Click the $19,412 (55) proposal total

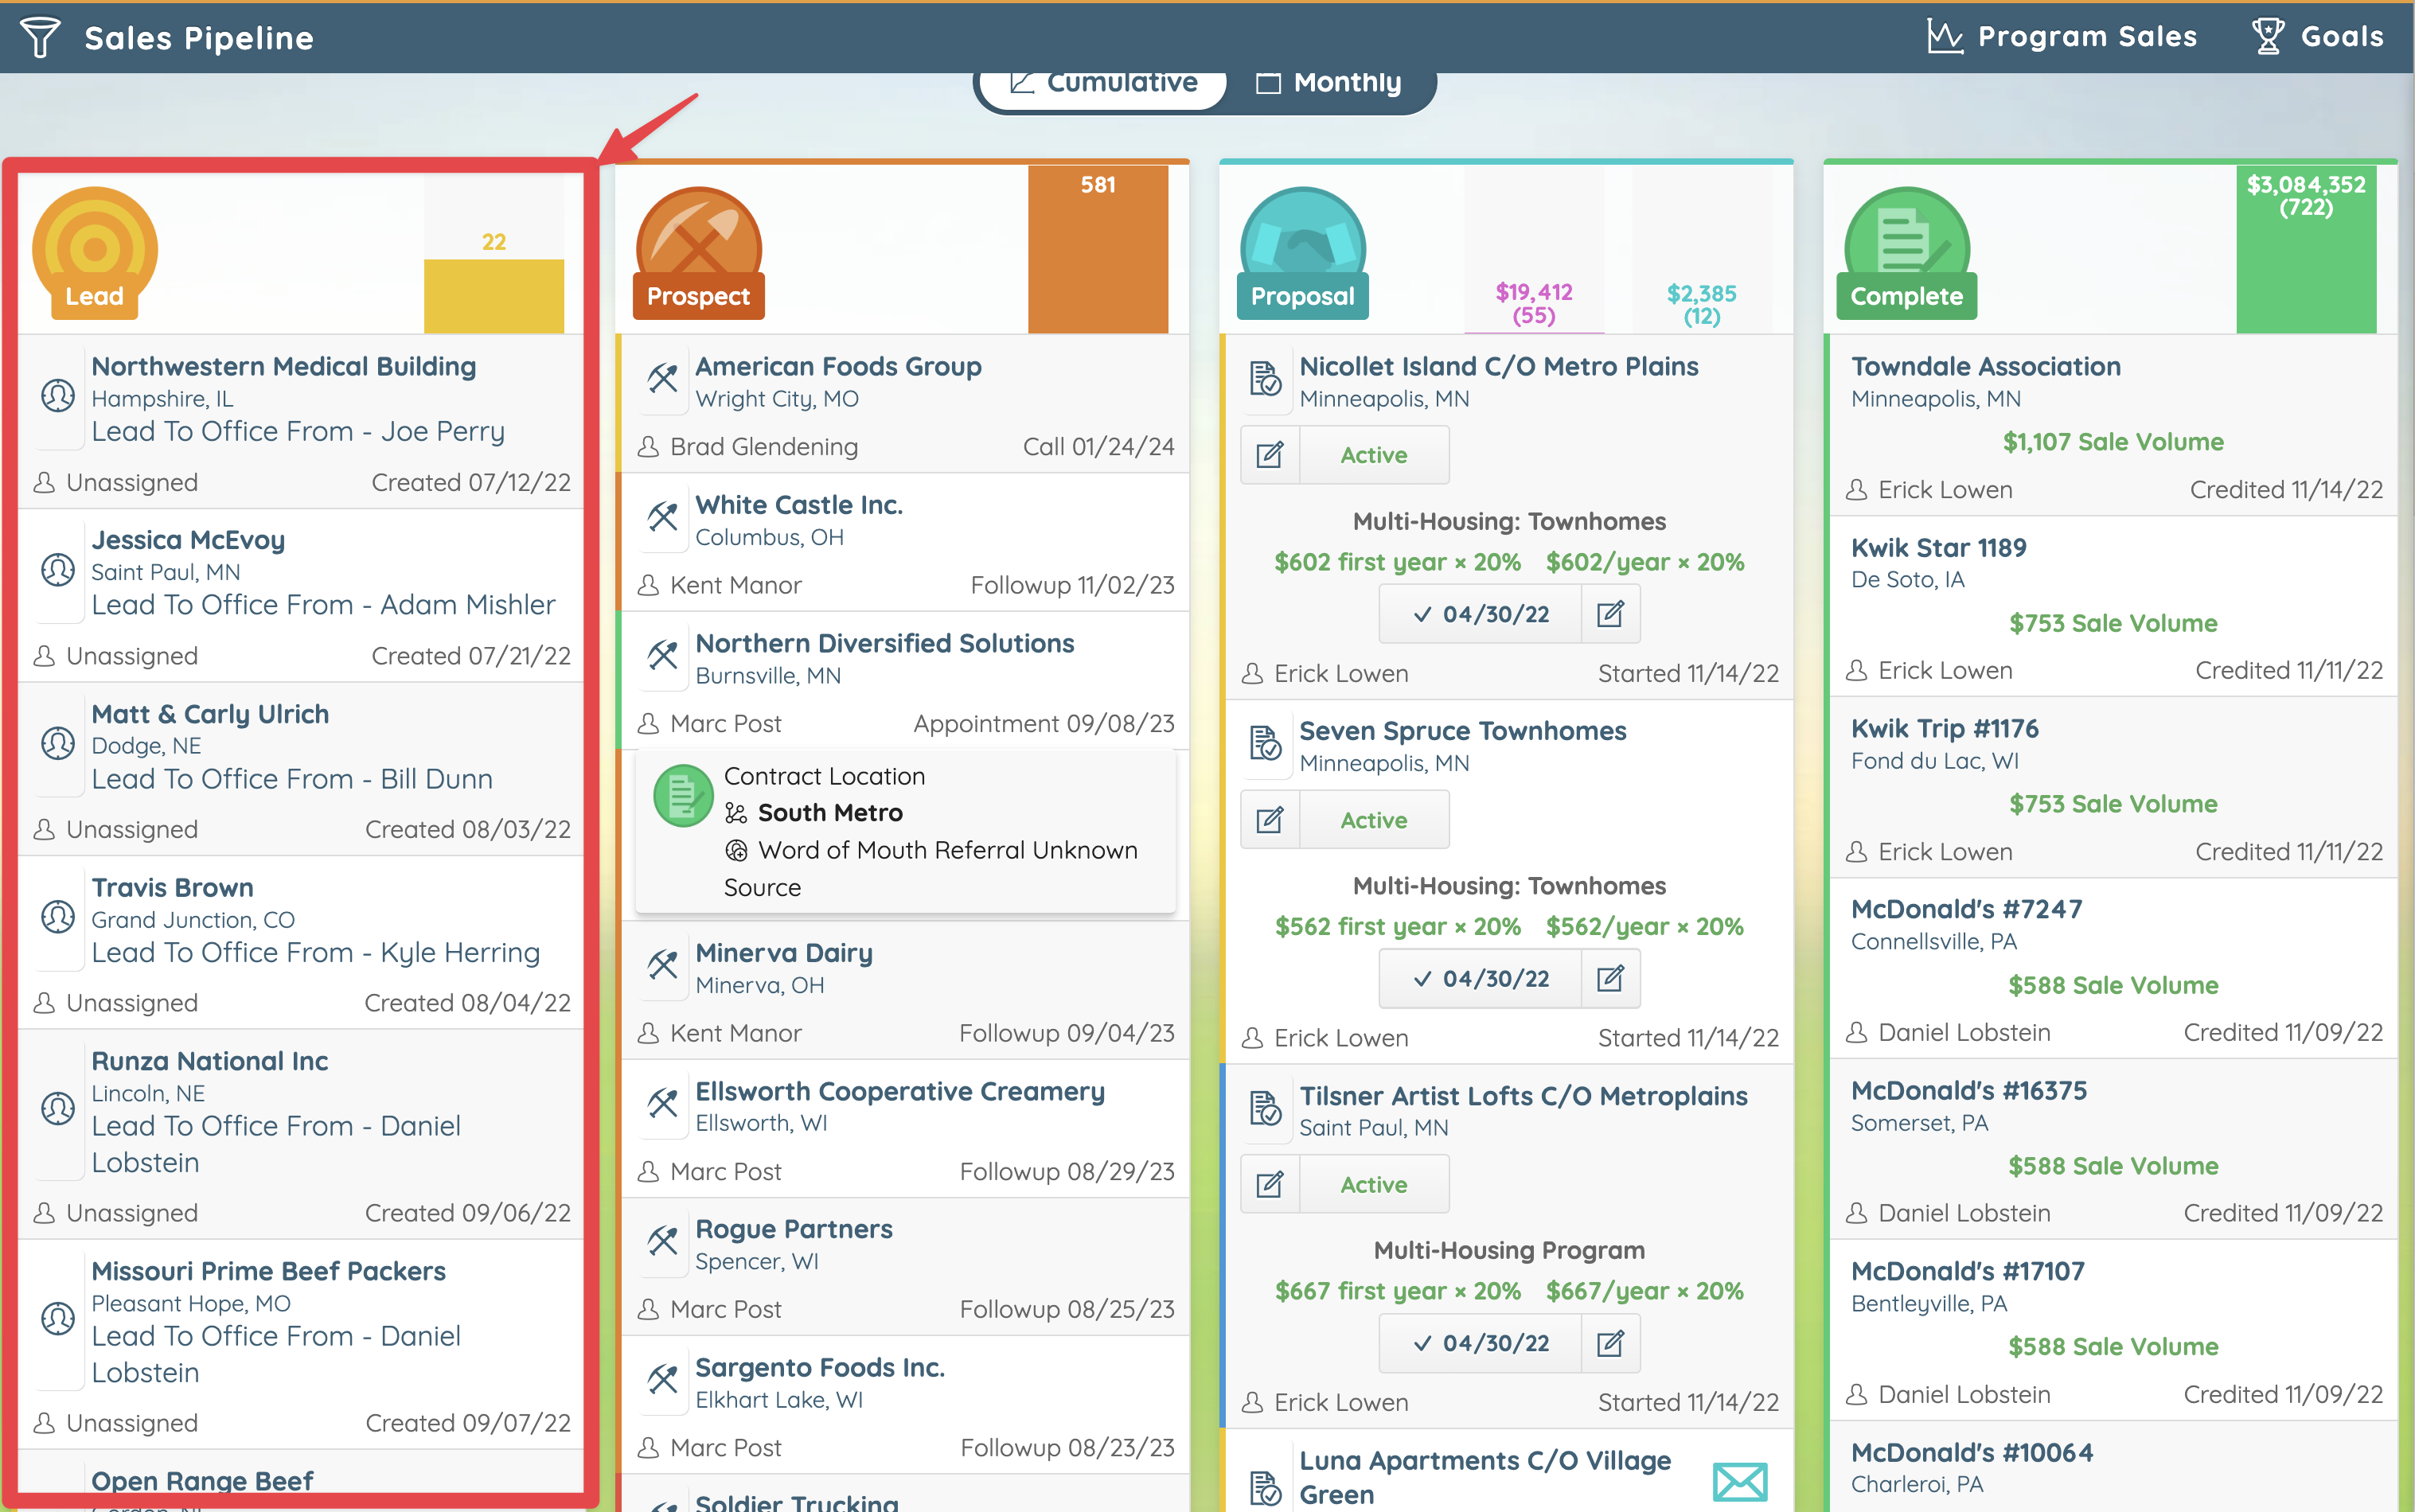1534,304
